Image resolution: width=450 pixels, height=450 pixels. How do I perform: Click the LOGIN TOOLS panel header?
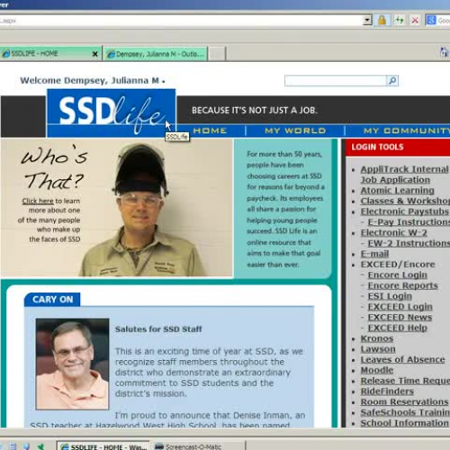[x=398, y=147]
